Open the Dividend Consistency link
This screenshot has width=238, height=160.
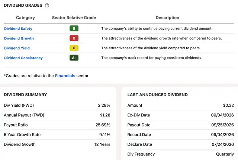pos(23,58)
